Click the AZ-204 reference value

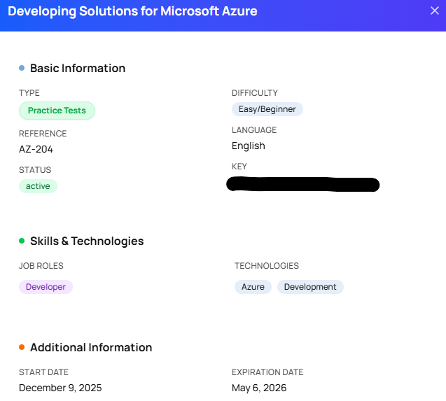[36, 149]
